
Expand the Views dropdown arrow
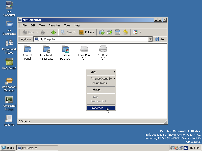click(140, 32)
